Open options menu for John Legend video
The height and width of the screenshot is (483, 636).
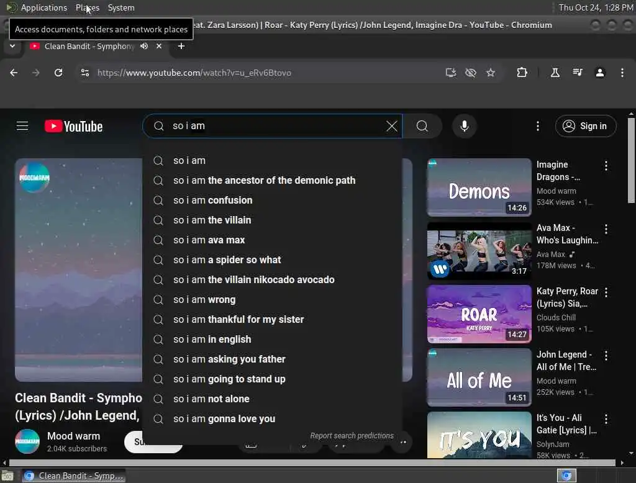606,356
